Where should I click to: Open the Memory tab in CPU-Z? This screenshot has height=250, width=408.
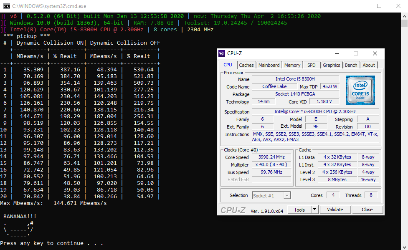coord(292,65)
